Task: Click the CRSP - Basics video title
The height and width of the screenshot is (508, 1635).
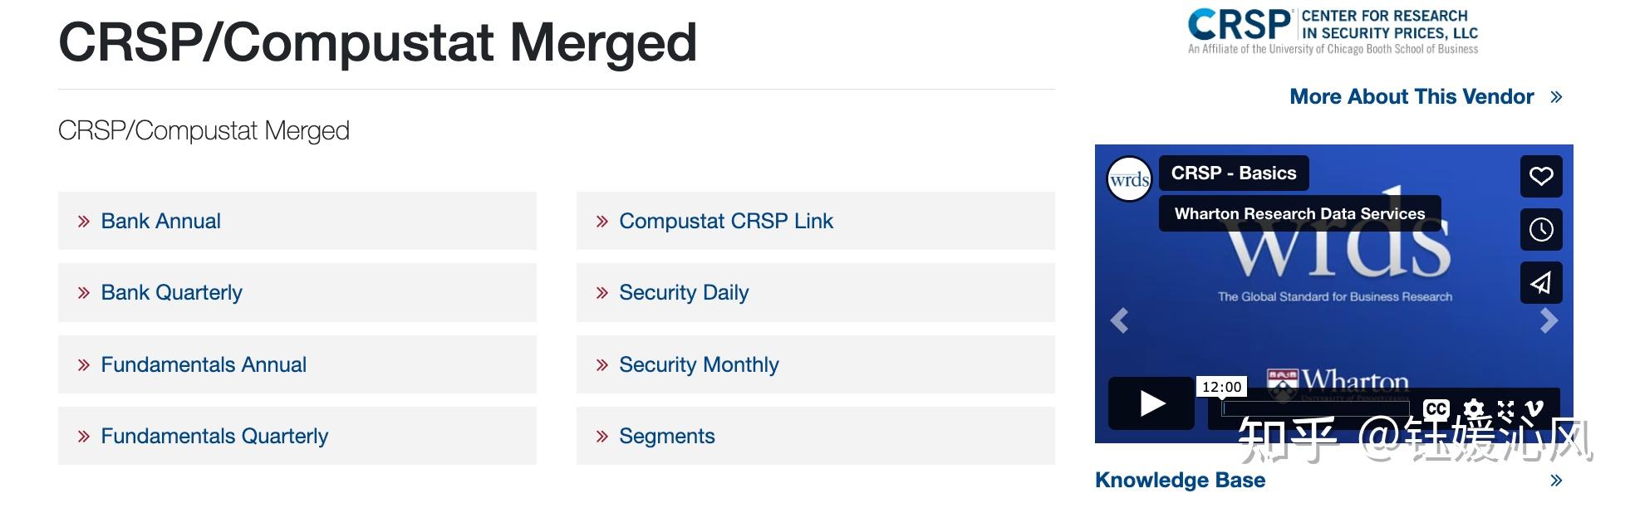Action: 1233,173
